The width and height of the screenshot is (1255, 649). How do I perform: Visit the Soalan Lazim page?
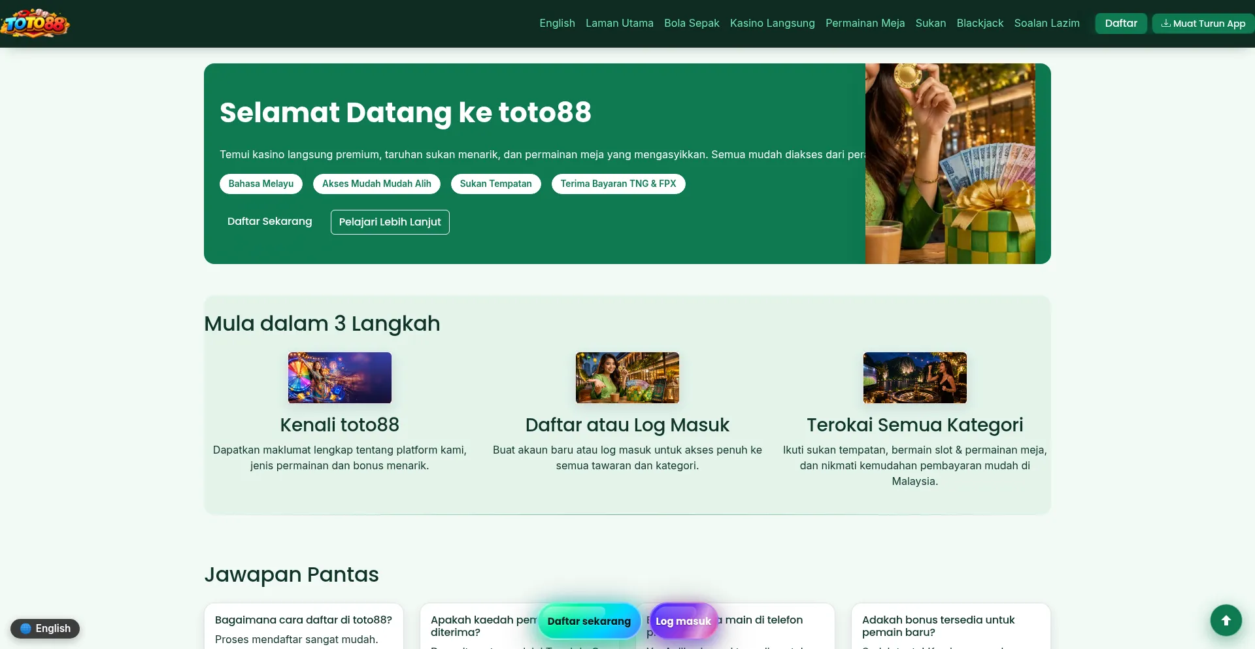click(x=1046, y=23)
